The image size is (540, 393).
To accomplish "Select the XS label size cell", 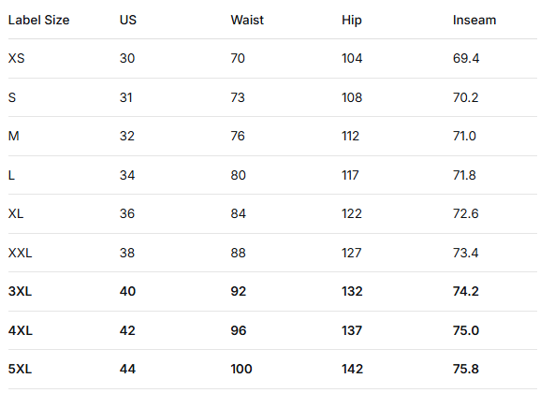I will pyautogui.click(x=17, y=58).
